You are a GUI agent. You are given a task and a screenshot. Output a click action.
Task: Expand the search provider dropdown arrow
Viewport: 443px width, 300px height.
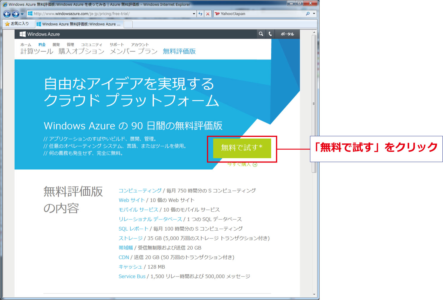[x=314, y=14]
